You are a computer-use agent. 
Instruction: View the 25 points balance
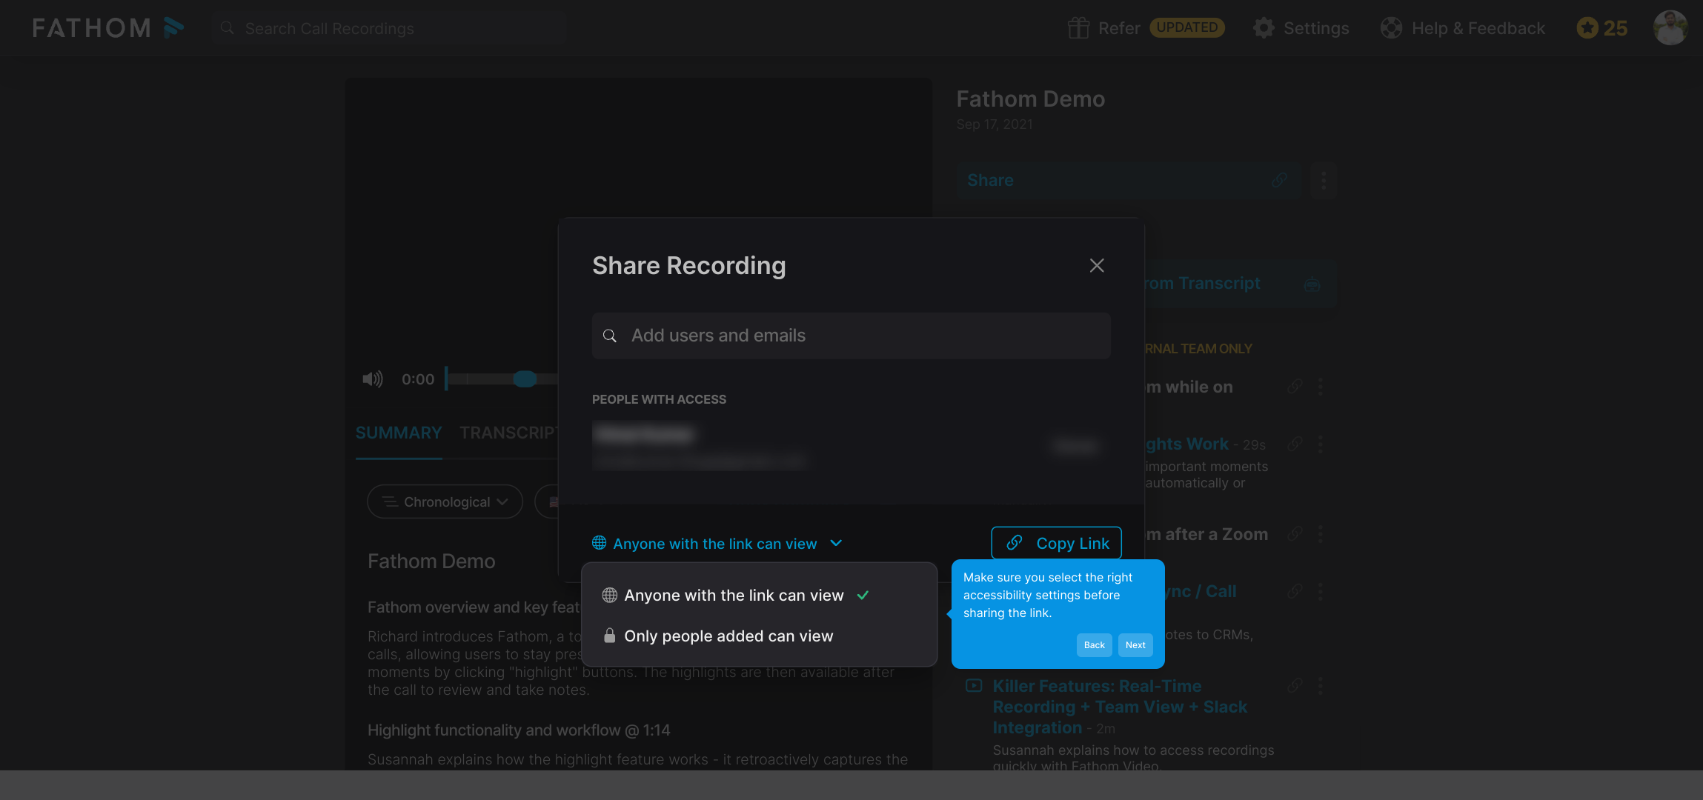(x=1616, y=28)
